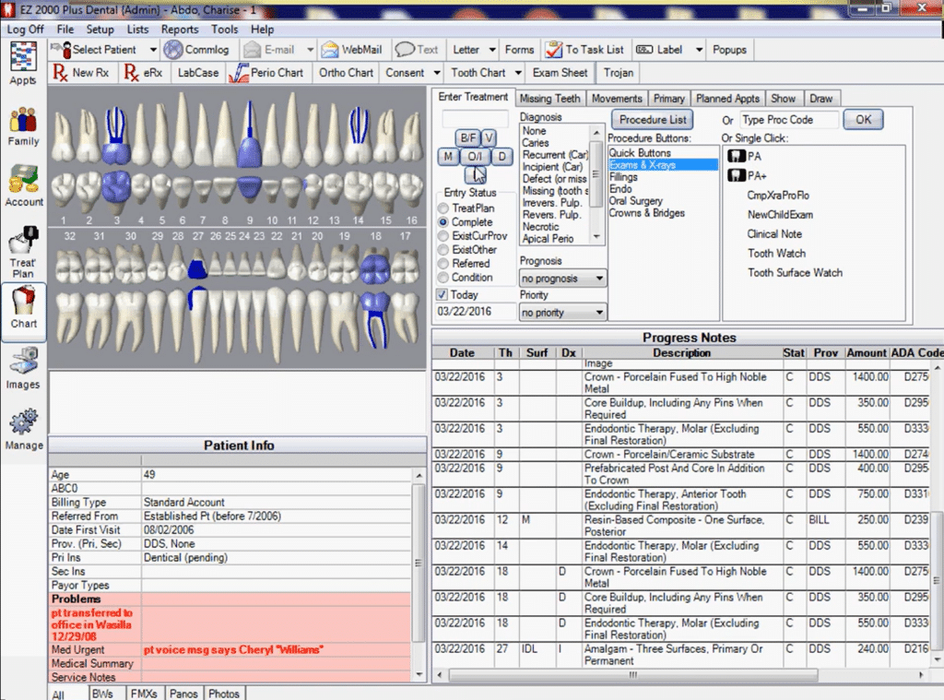Image resolution: width=944 pixels, height=700 pixels.
Task: Select ExistOther entry status
Action: [x=443, y=249]
